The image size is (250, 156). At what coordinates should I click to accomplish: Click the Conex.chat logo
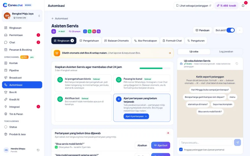tap(13, 5)
